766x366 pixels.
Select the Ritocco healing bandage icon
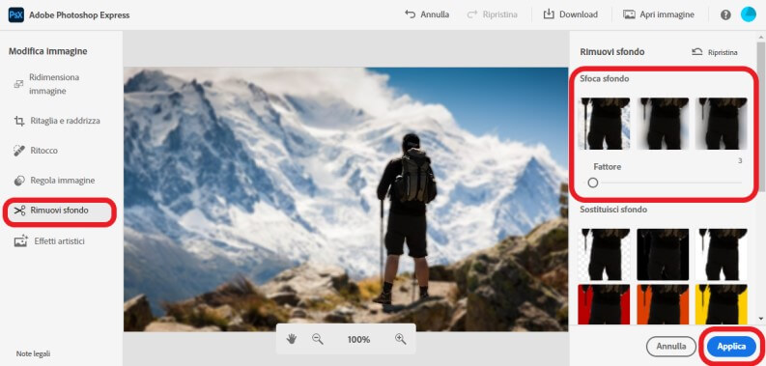tap(19, 151)
